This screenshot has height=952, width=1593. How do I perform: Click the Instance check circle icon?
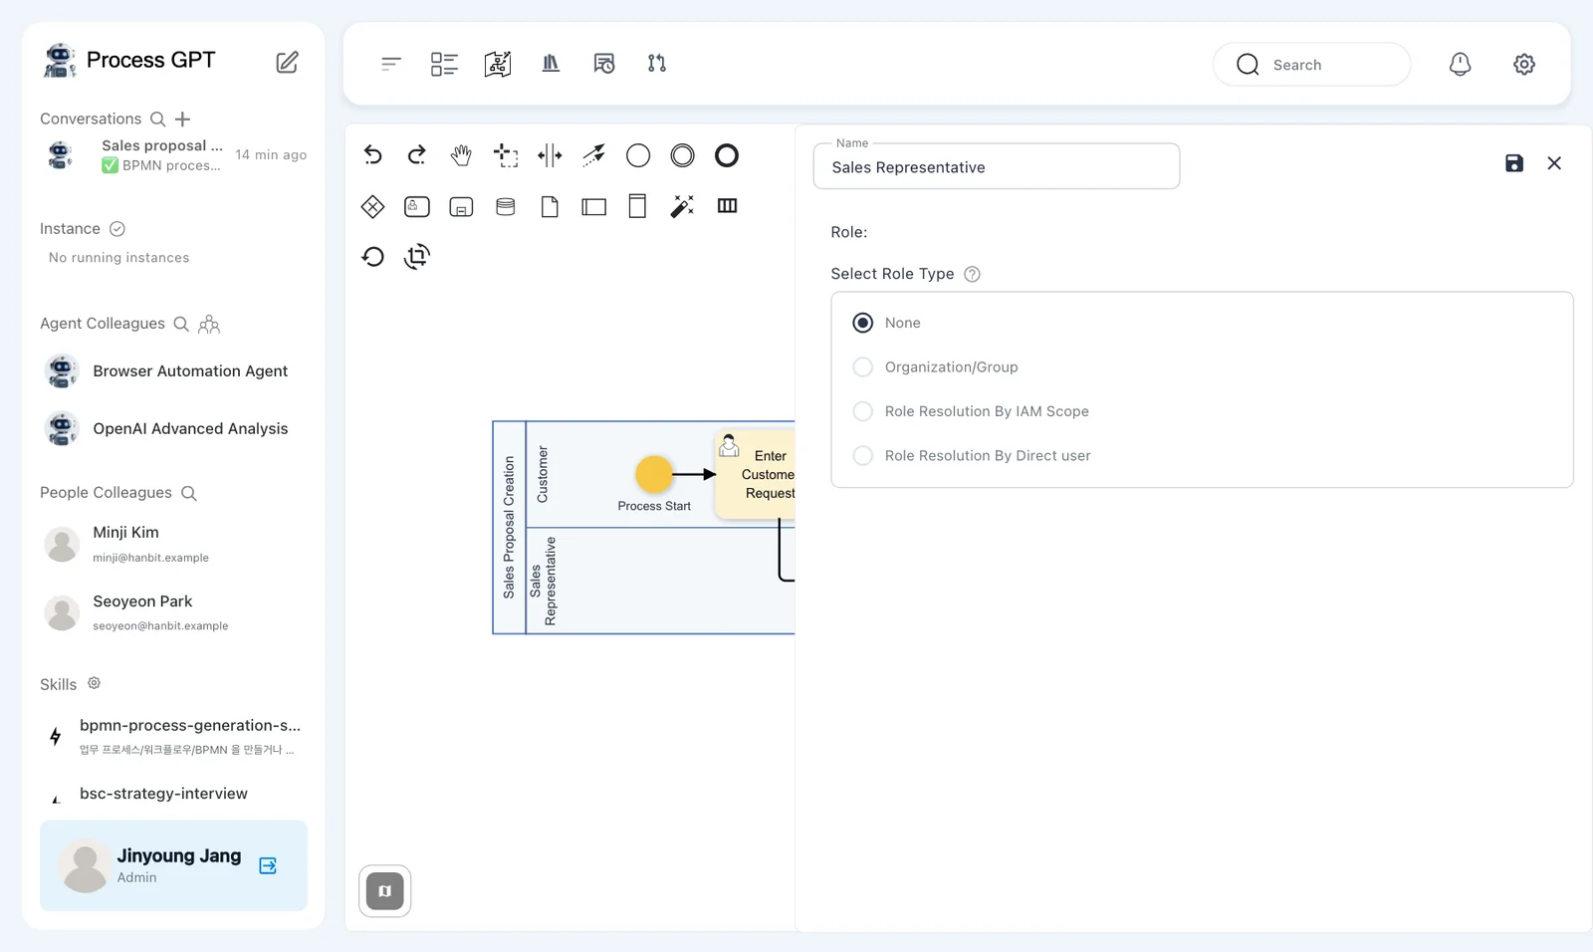[117, 229]
